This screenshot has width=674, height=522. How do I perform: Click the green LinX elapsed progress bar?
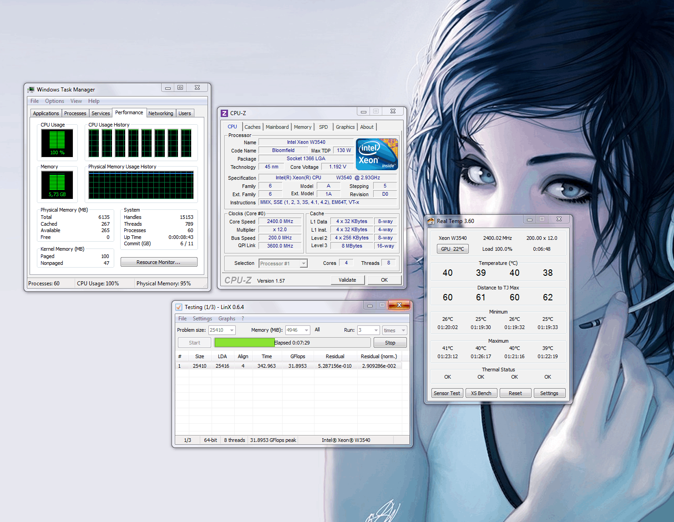[x=244, y=343]
